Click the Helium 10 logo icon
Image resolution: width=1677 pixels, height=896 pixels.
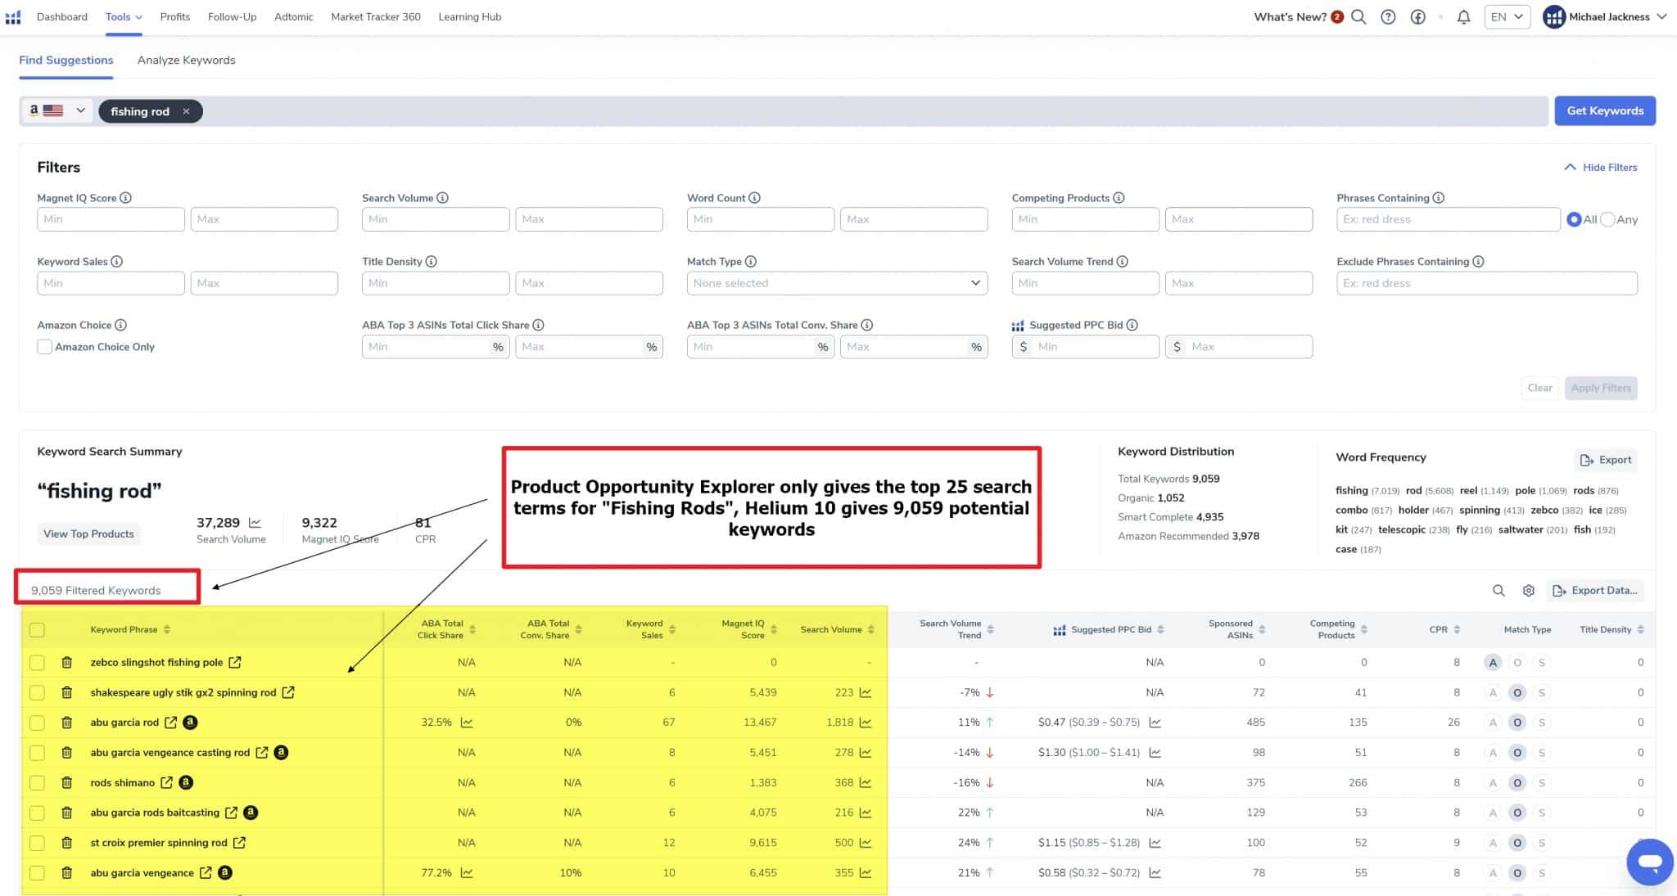[13, 17]
